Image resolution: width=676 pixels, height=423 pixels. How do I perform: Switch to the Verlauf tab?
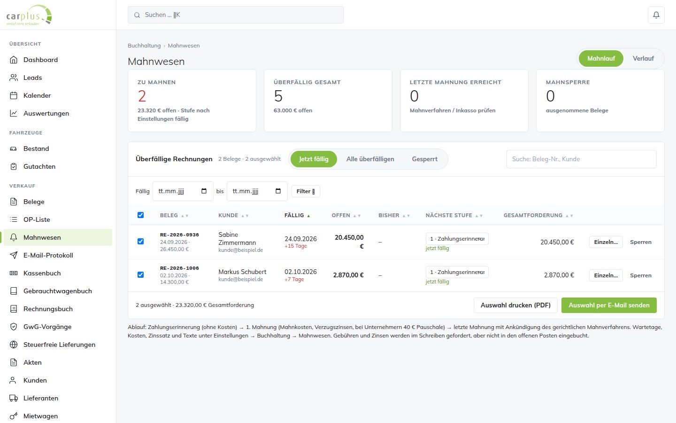pos(643,59)
